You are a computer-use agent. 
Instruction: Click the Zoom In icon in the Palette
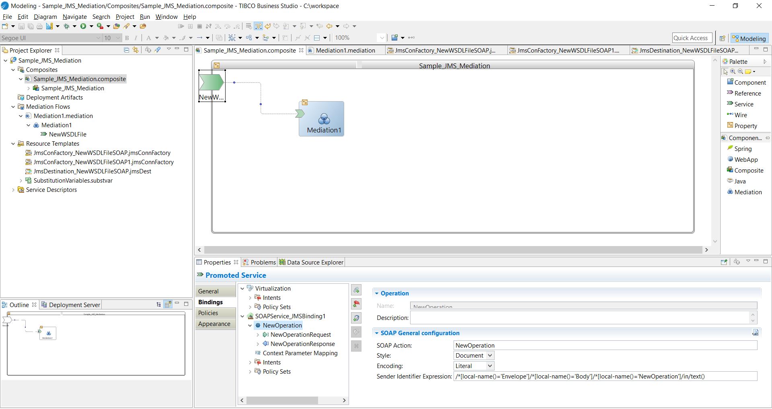tap(733, 72)
